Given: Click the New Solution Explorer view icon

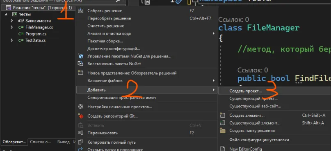Looking at the screenshot, I should pos(80,73).
